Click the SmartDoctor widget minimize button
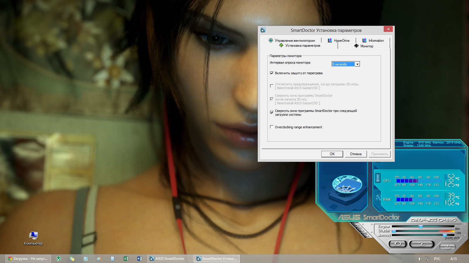Screen dimensions: 469x263 tap(356, 225)
